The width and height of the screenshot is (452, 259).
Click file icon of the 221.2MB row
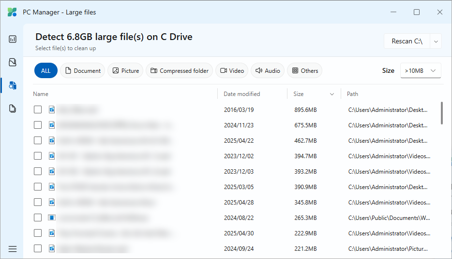tap(52, 249)
